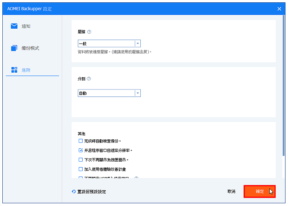Click the reset arrow icon
289x206 pixels.
[x=74, y=191]
